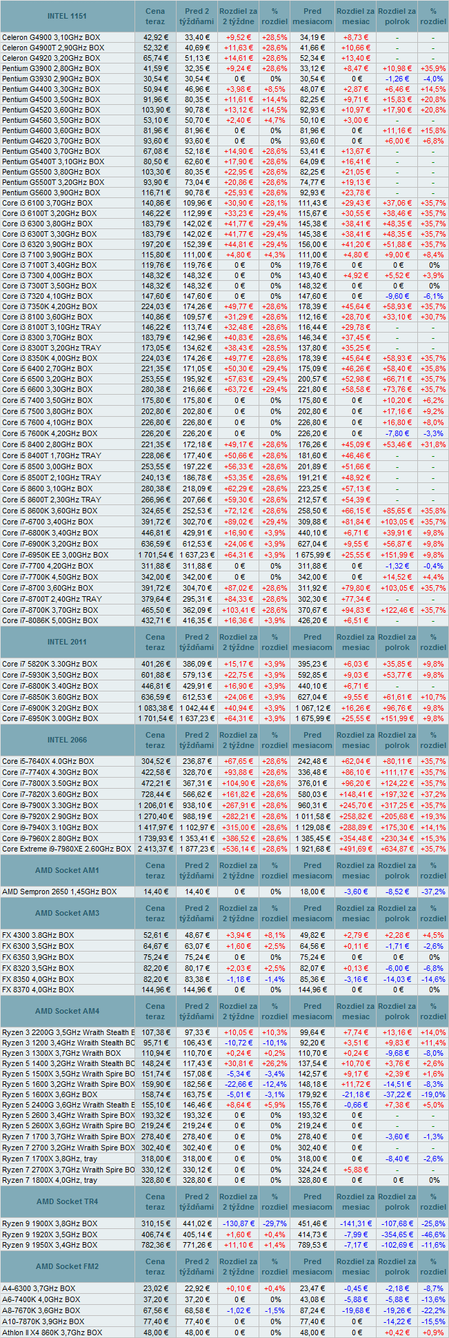Click the AMD Socket AM3 header
The image size is (449, 1338).
point(67,913)
